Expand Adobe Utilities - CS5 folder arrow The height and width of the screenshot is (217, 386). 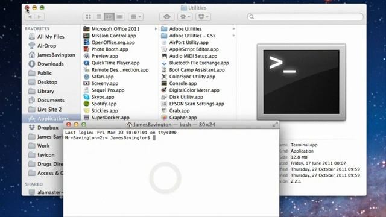233,36
